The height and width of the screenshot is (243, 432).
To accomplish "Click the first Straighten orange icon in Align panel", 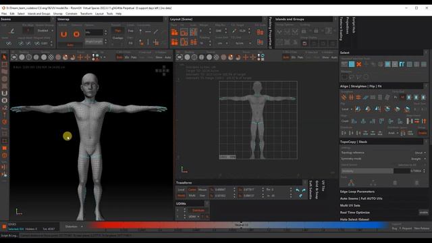I will click(344, 97).
